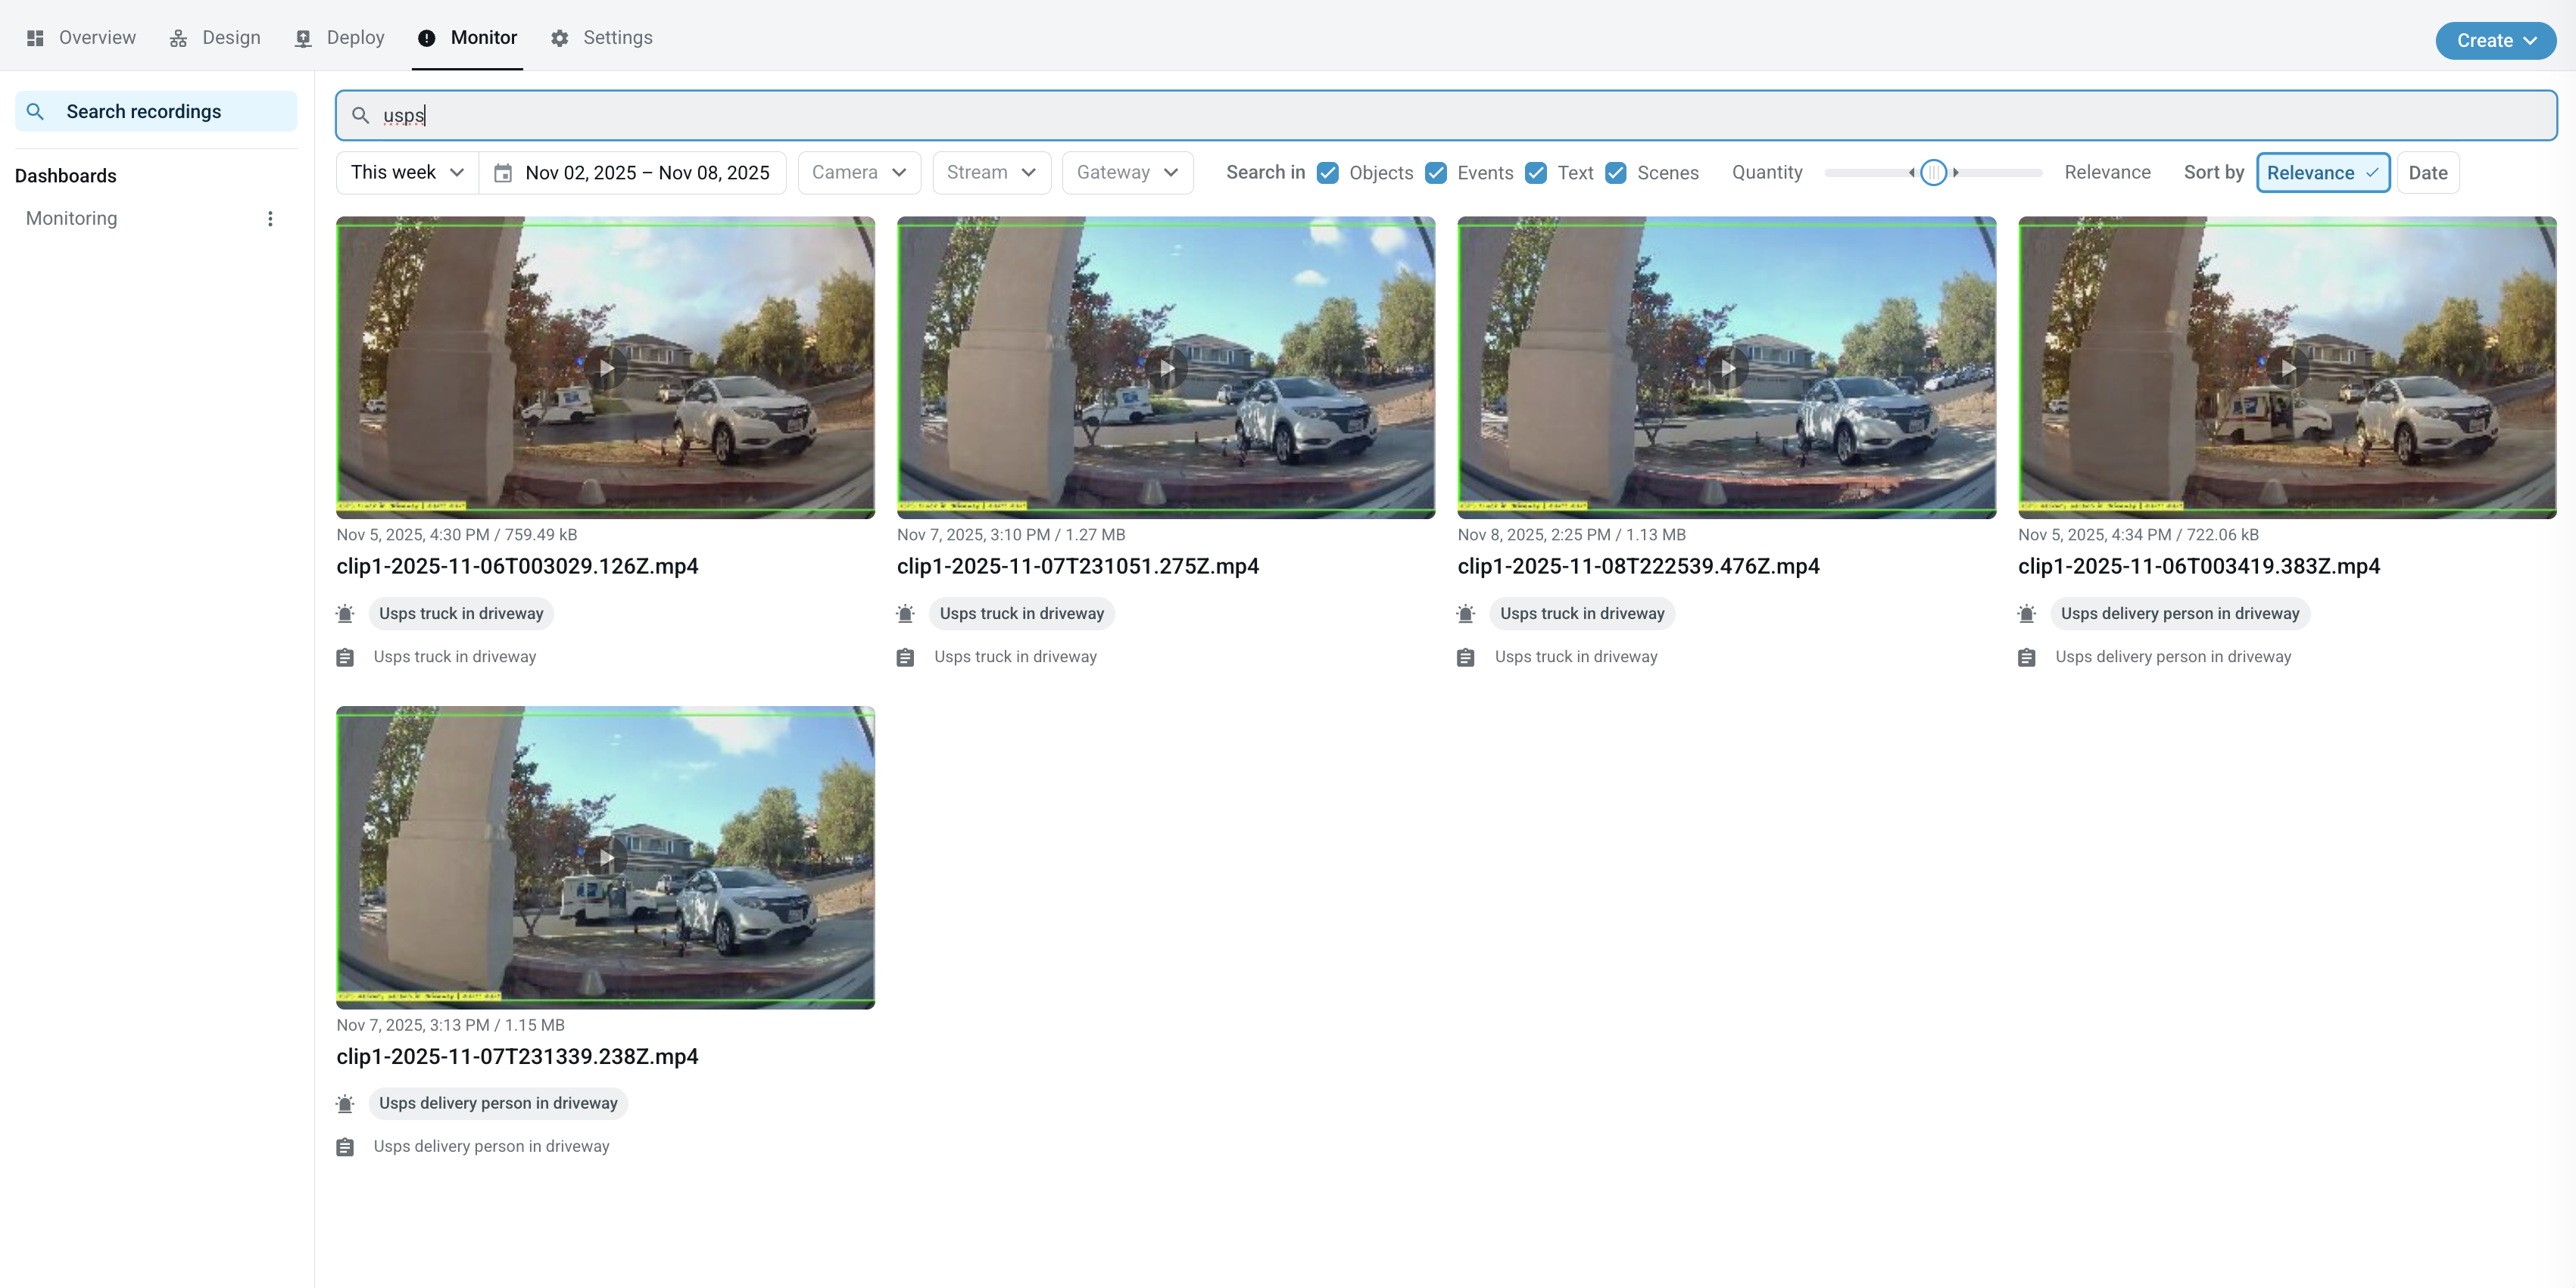Expand the Camera filter dropdown

tap(858, 173)
